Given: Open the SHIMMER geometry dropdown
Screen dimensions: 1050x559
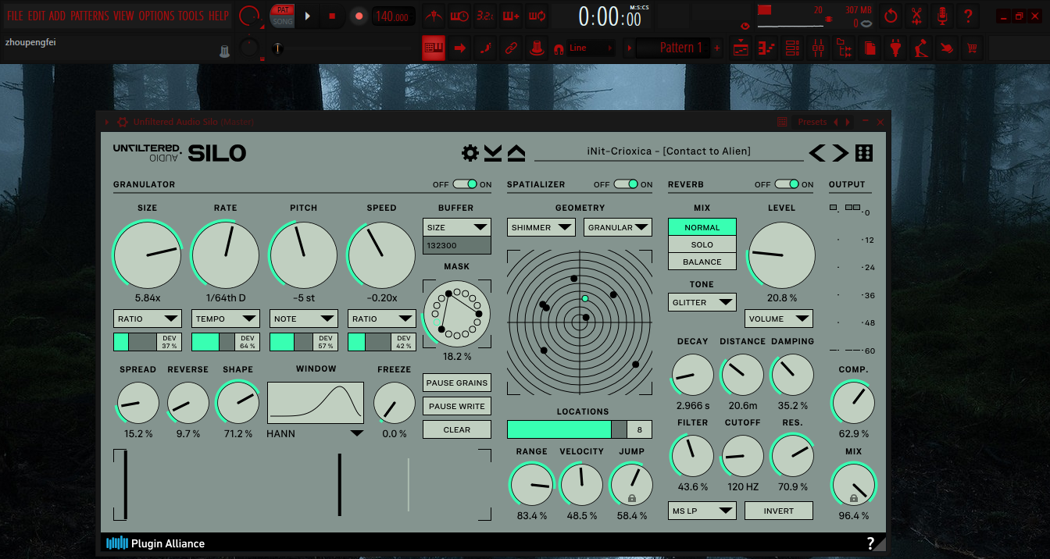Looking at the screenshot, I should 541,227.
